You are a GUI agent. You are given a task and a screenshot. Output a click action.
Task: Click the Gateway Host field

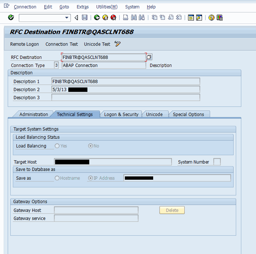(x=96, y=210)
